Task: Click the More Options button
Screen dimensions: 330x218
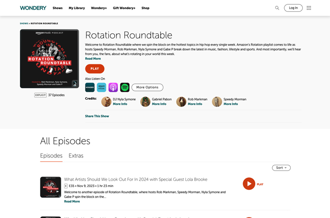Action: click(x=148, y=87)
